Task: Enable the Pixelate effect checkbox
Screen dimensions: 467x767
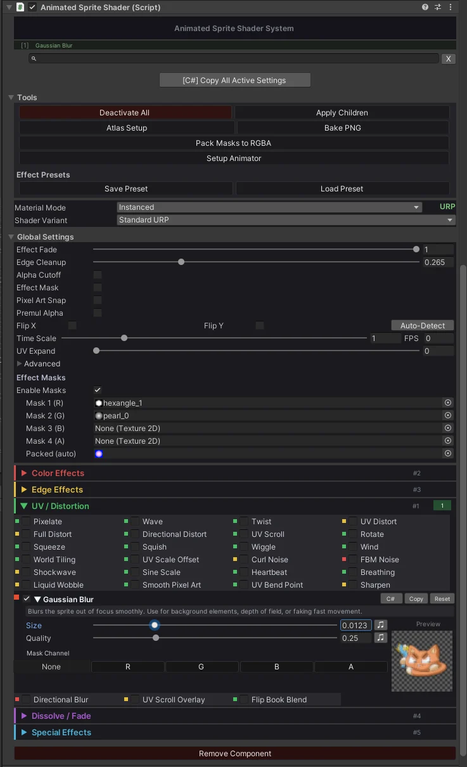Action: click(26, 521)
